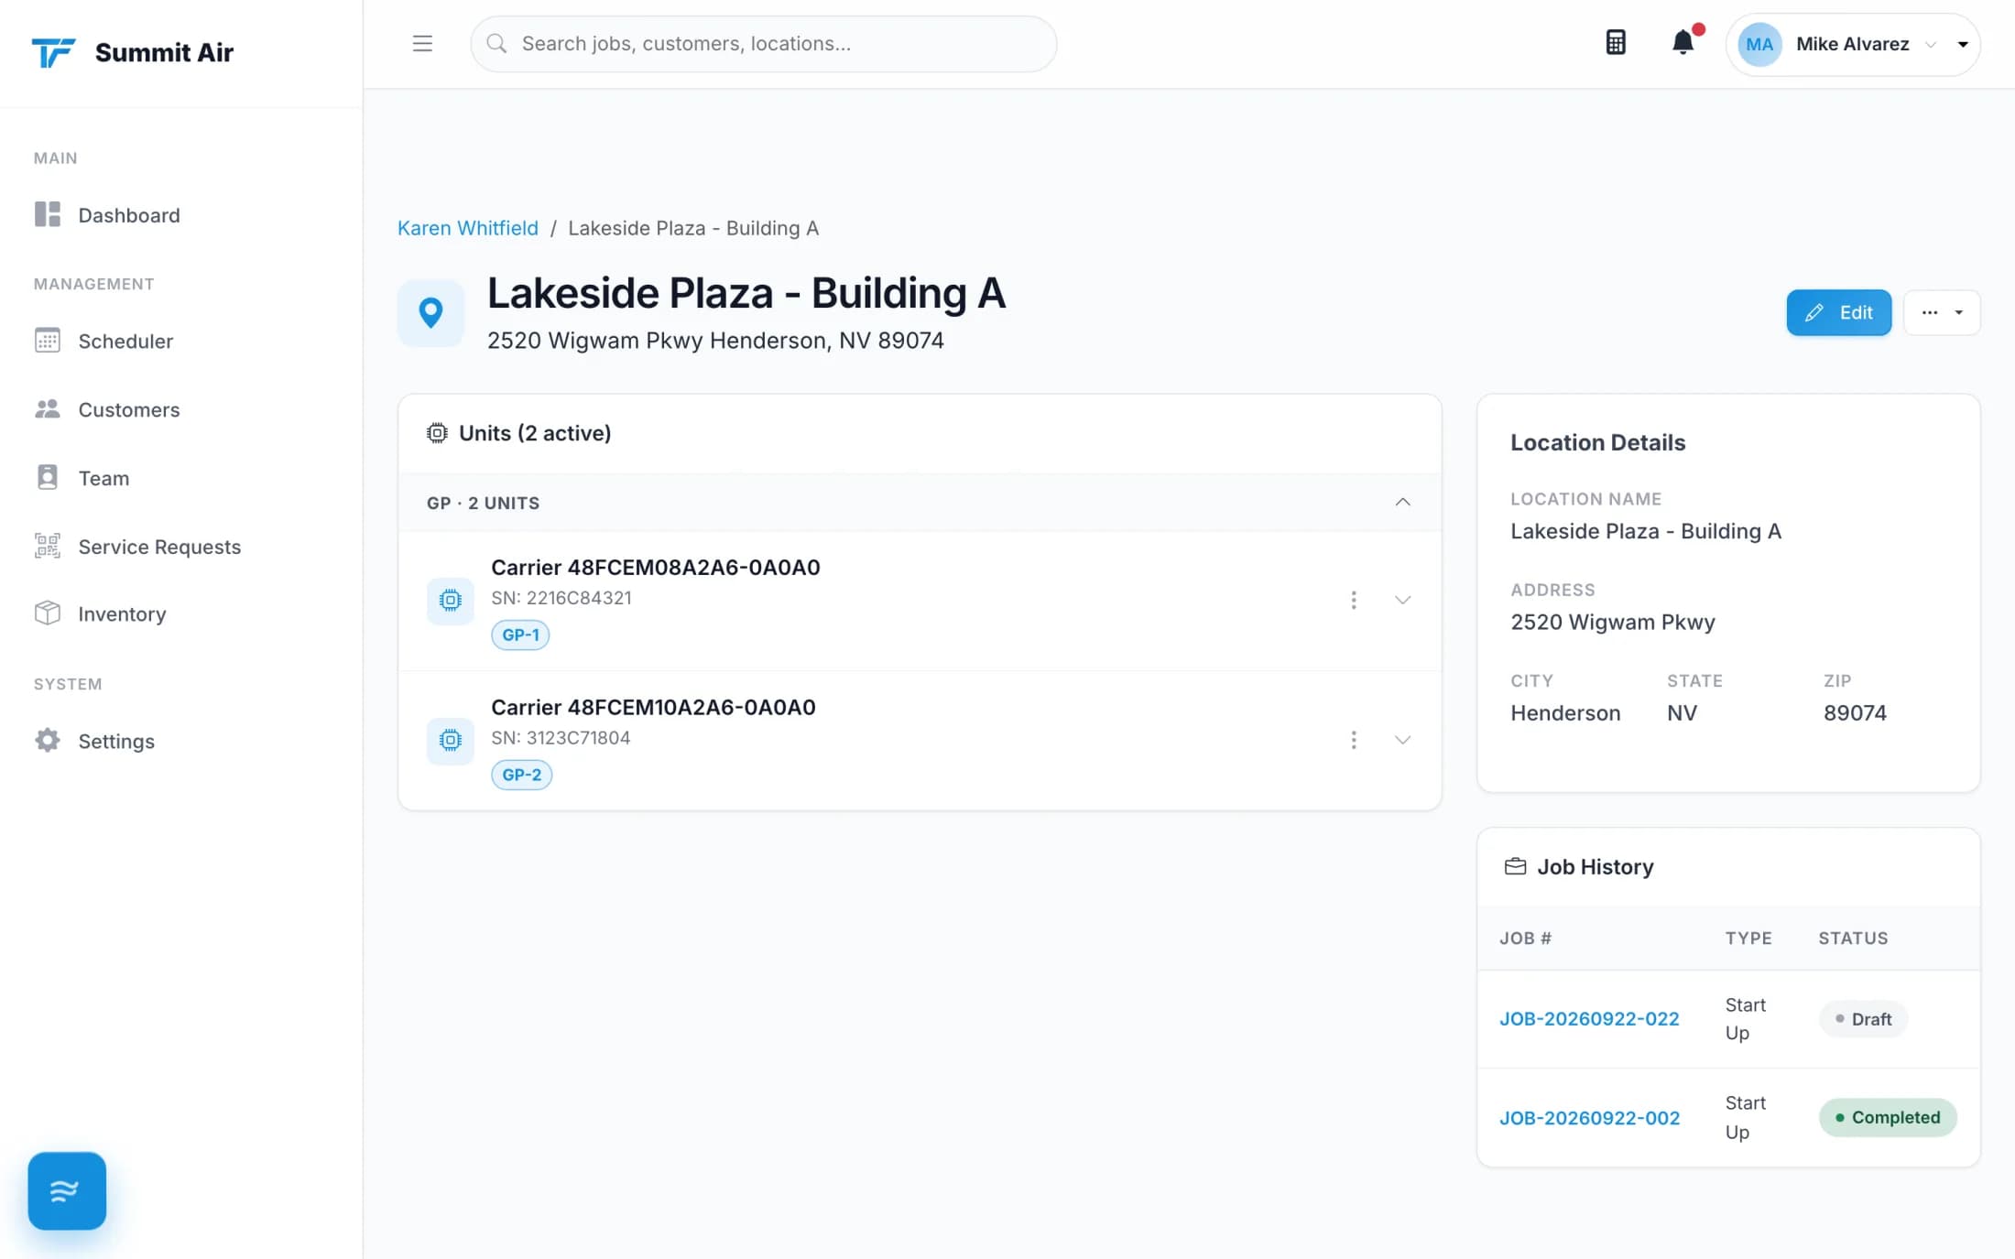Click the Units header chip icon
The image size is (2015, 1259).
point(437,433)
